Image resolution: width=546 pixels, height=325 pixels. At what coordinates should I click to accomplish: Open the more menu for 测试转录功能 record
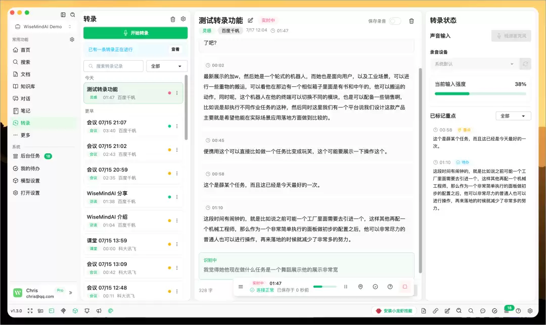click(177, 93)
